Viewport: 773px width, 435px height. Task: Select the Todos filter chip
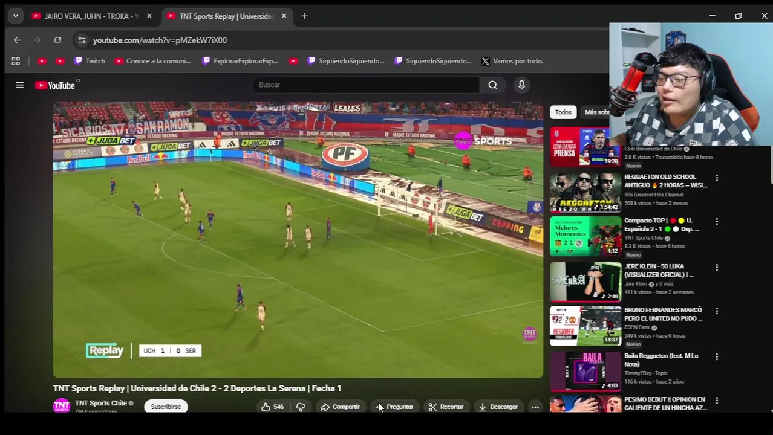(563, 112)
